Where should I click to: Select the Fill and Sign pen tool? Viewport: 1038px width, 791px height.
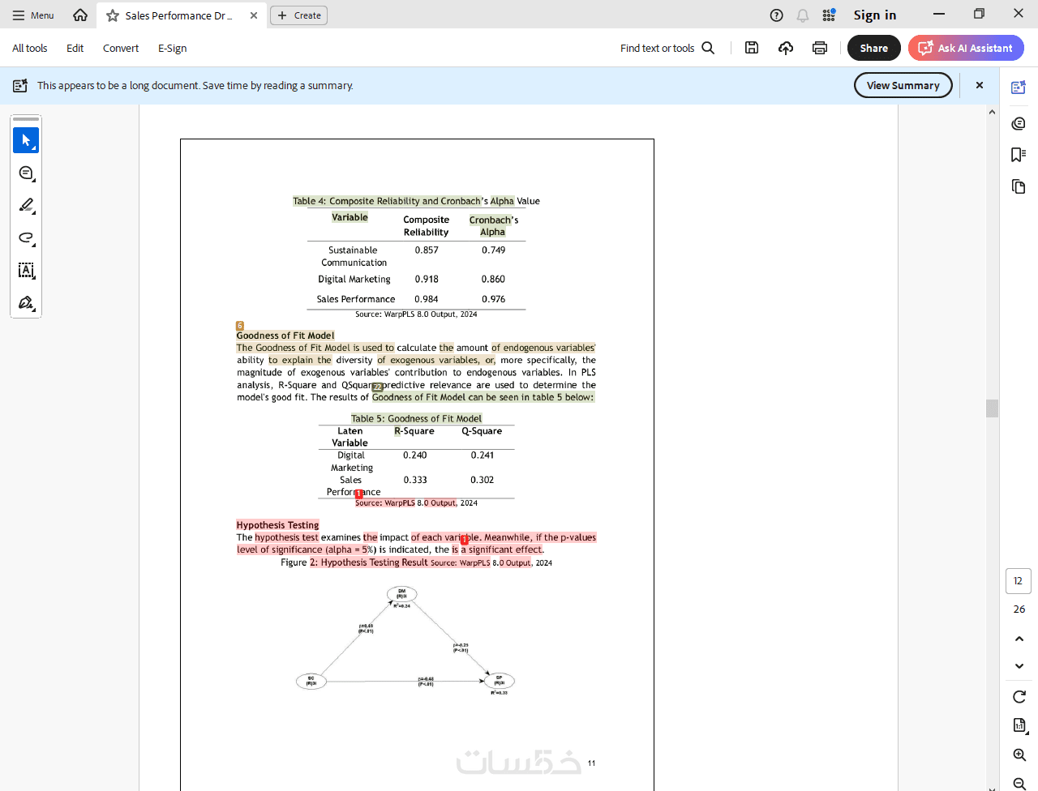pos(26,302)
